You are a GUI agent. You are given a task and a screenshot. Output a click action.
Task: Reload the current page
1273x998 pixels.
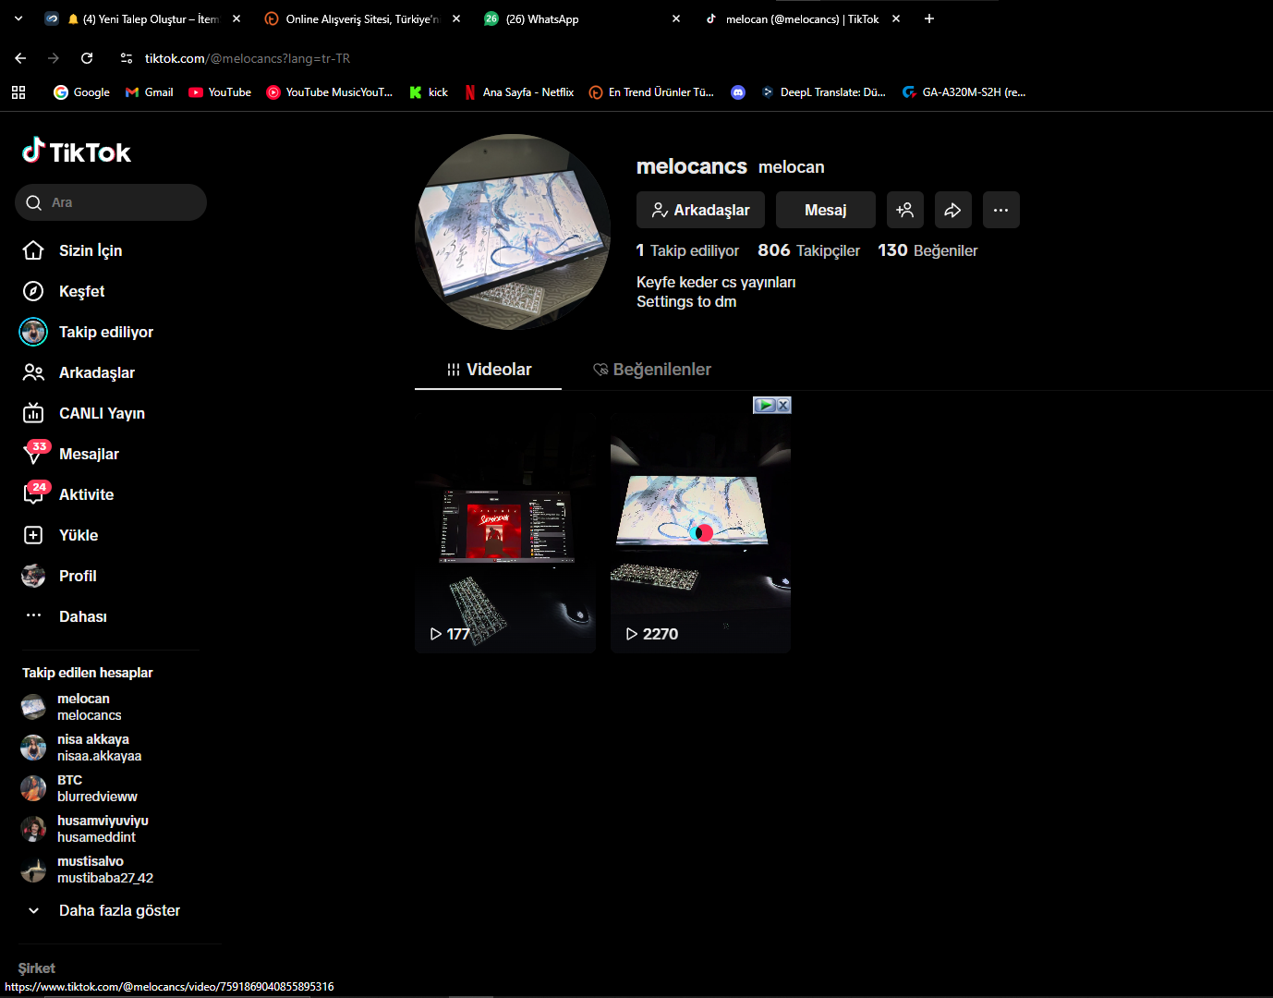pyautogui.click(x=87, y=58)
